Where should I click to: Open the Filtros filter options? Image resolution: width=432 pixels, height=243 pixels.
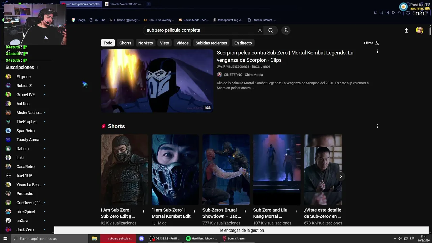coord(372,43)
